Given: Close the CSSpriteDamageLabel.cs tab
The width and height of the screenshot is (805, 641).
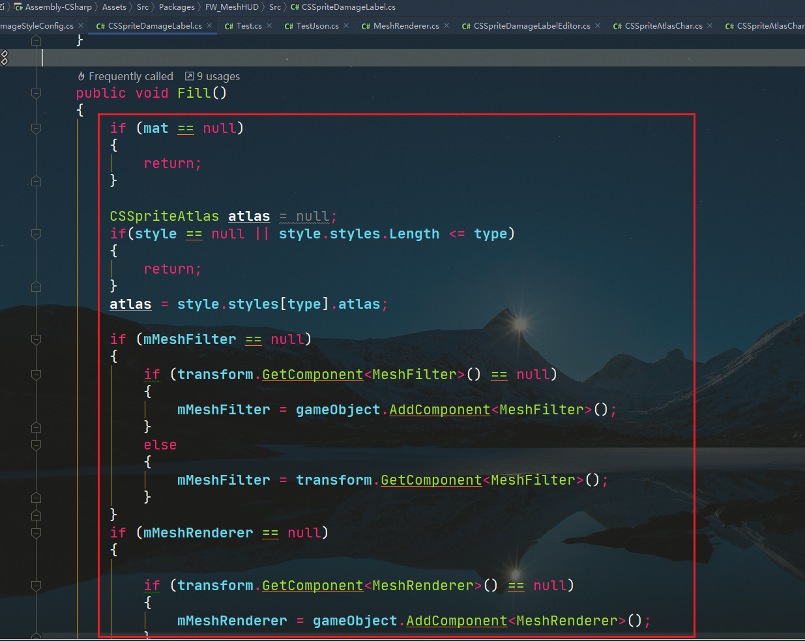Looking at the screenshot, I should coord(209,25).
